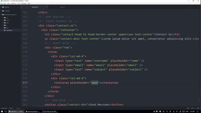
Task: Click the "Contact Us" heading text on line 366
Action: click(164, 34)
